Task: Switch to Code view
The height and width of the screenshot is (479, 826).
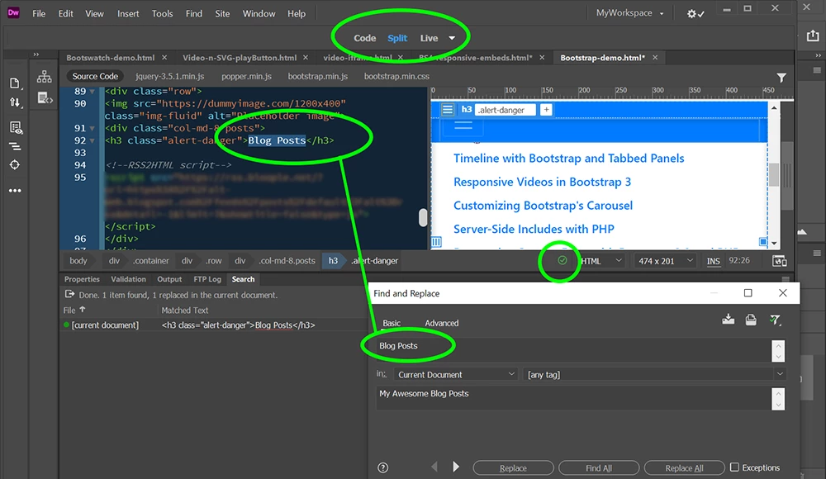Action: coord(364,38)
